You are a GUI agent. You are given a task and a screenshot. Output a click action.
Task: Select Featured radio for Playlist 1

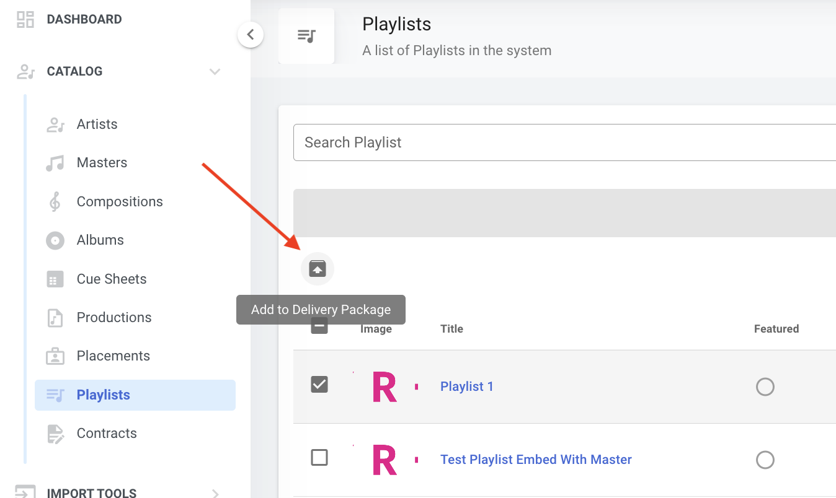[x=765, y=387]
